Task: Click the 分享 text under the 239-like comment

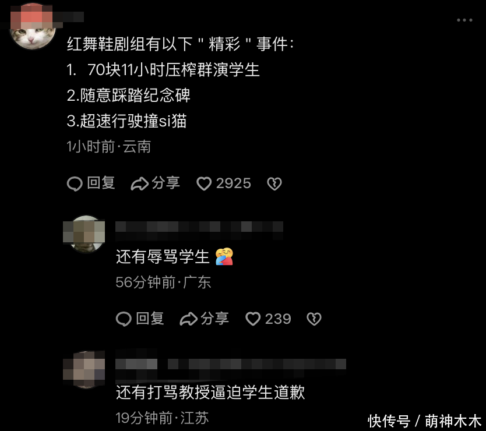Action: pyautogui.click(x=214, y=318)
